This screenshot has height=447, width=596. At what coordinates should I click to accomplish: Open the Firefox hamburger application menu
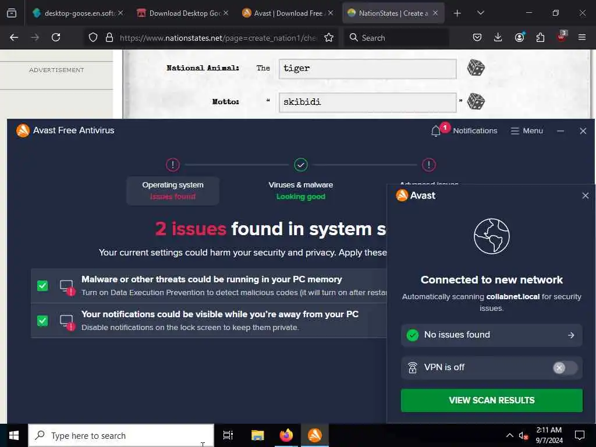[582, 37]
